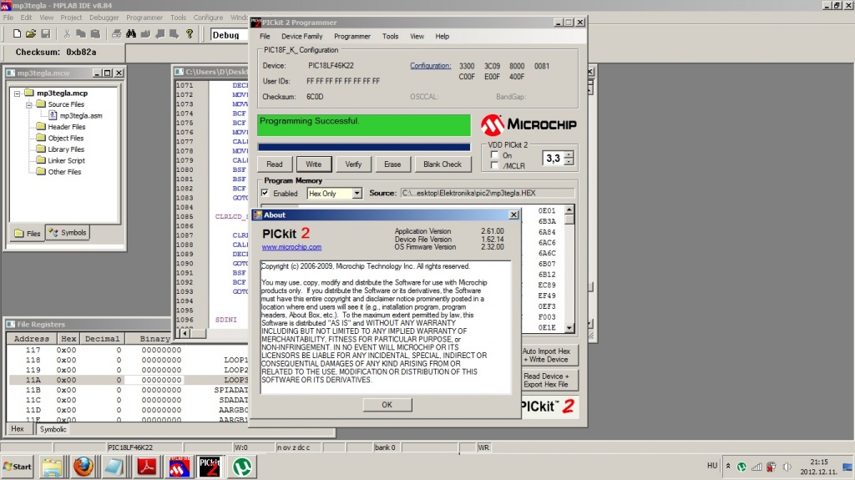Click the Print icon in MPLAB toolbar
This screenshot has height=480, width=855.
(116, 34)
